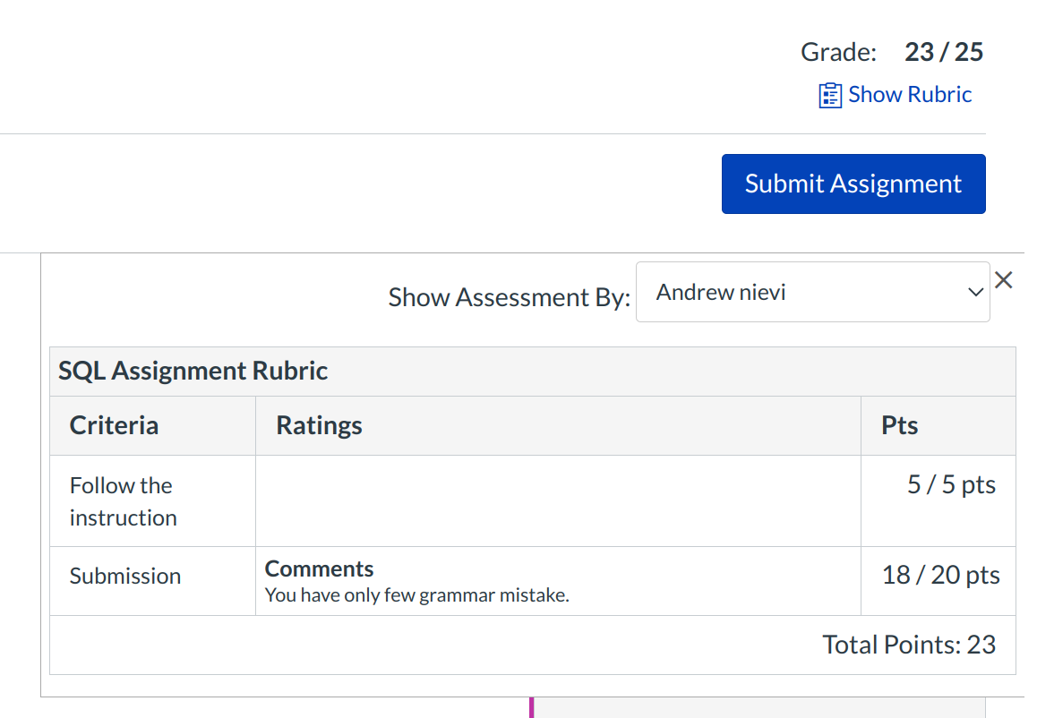Click the empty Ratings cell for Follow the instruction
1037x718 pixels.
[557, 501]
